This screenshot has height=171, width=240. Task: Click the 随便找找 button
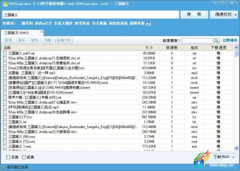[x=222, y=15]
